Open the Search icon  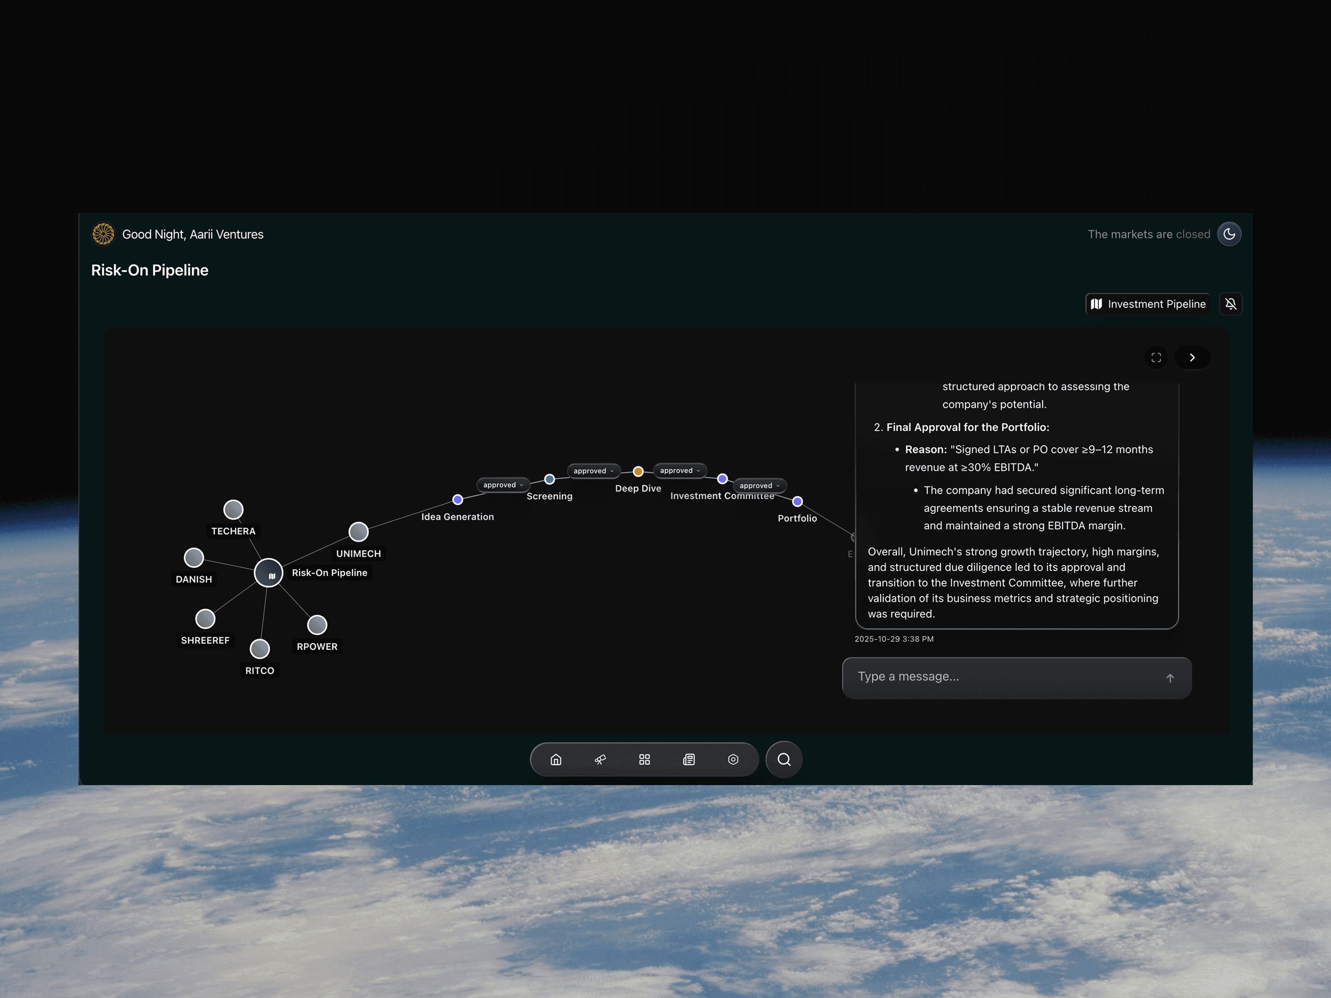784,759
